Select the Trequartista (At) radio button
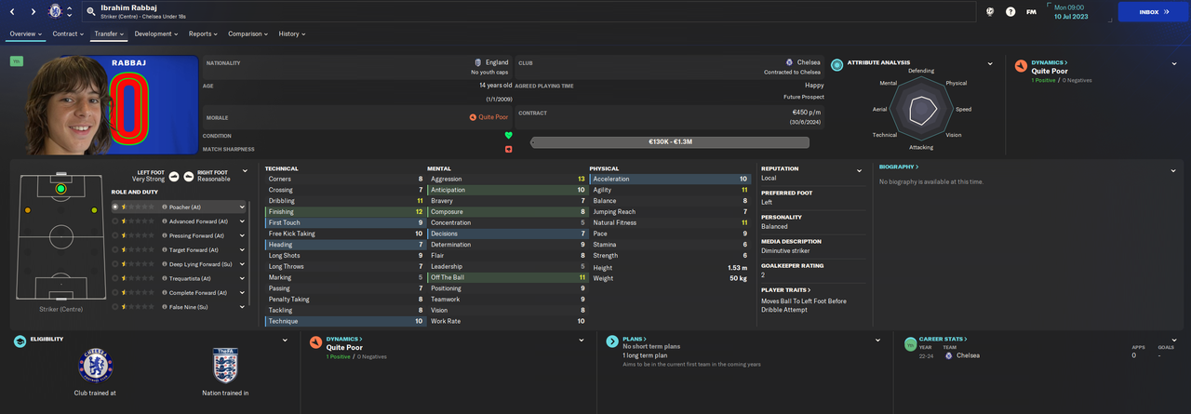The image size is (1191, 414). click(x=115, y=278)
